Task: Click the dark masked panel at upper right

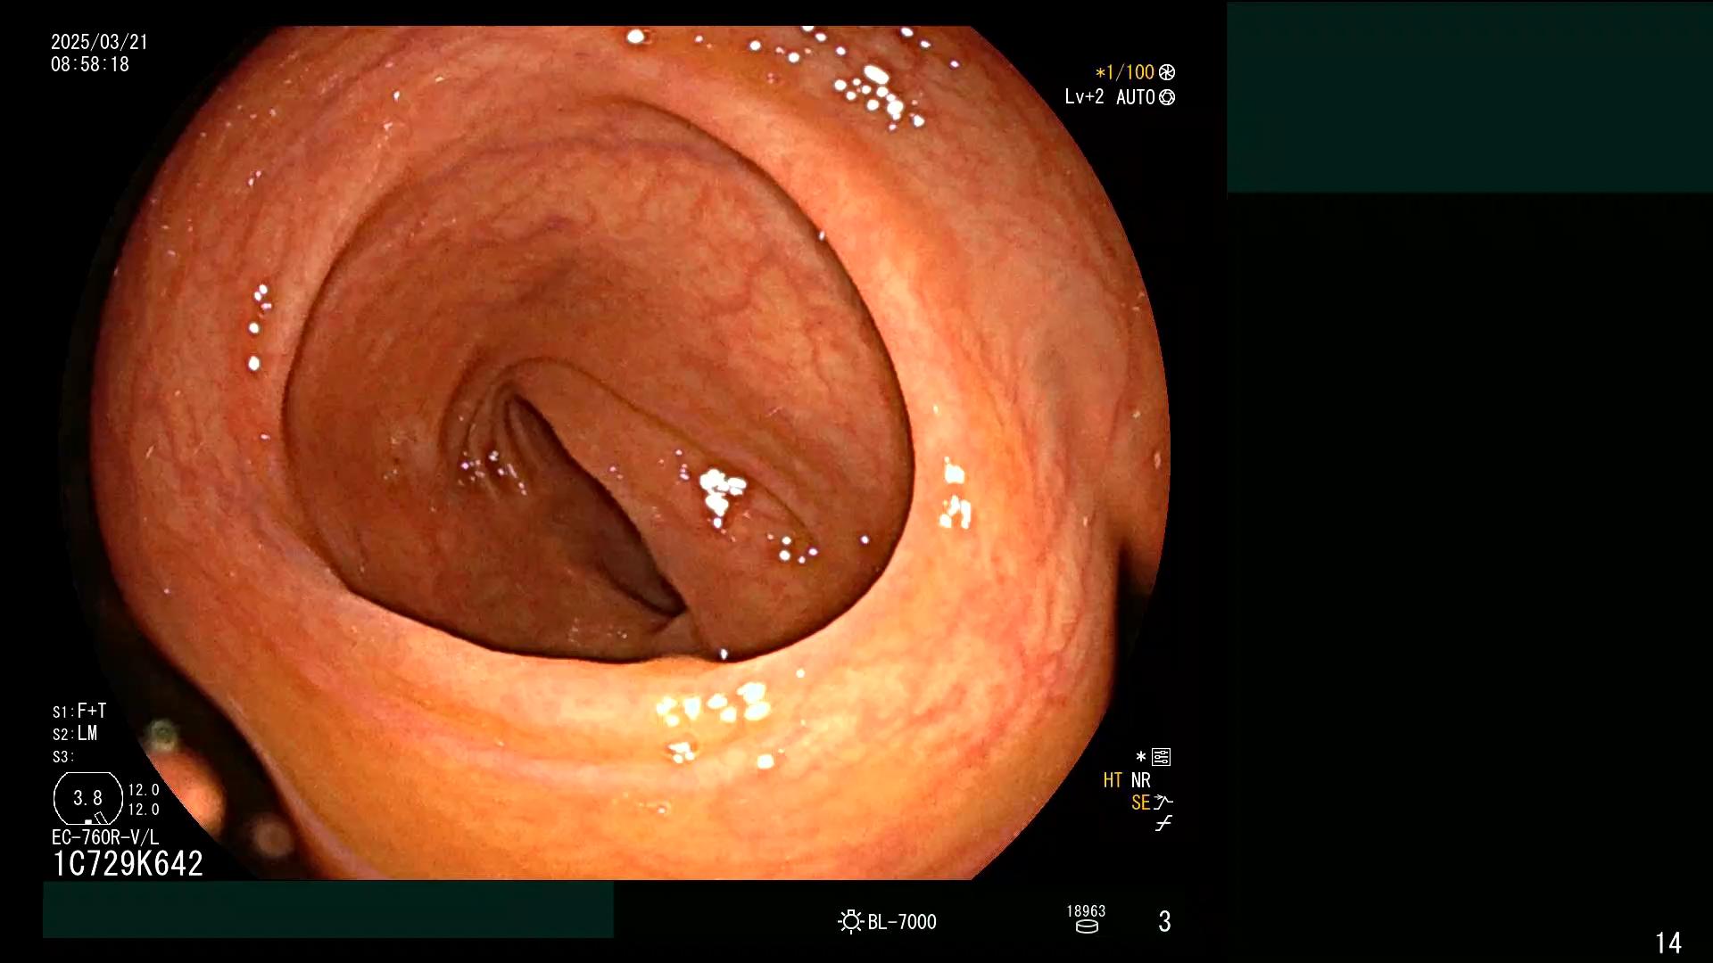Action: click(x=1469, y=97)
